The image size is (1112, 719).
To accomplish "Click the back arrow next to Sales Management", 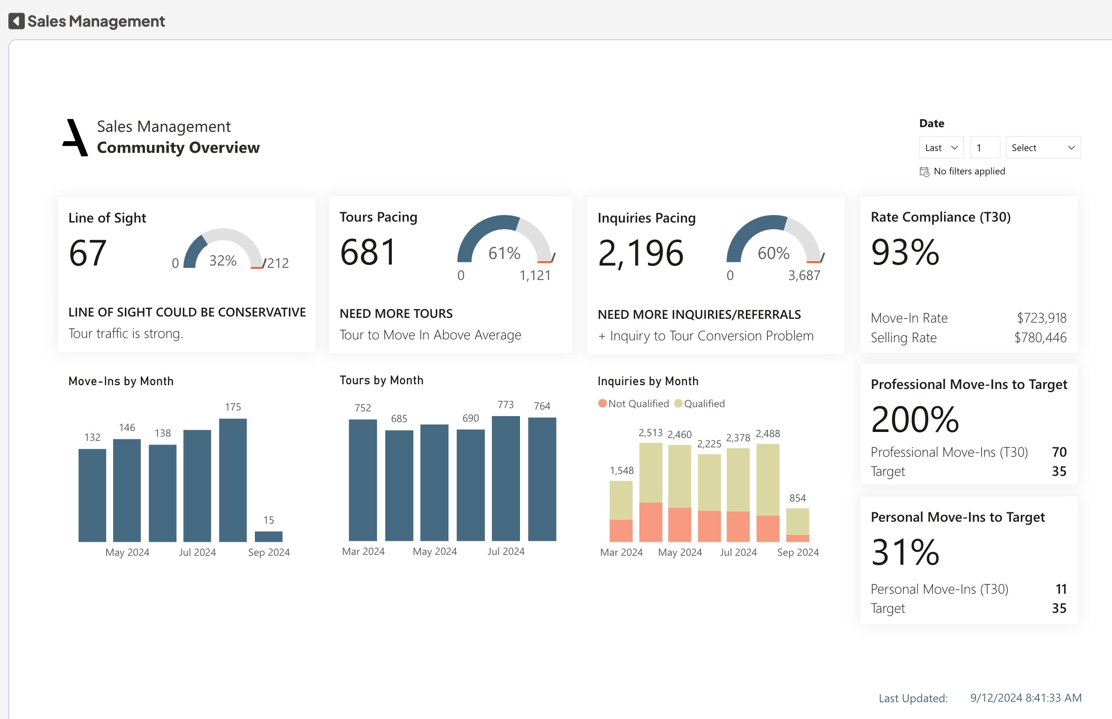I will tap(16, 21).
